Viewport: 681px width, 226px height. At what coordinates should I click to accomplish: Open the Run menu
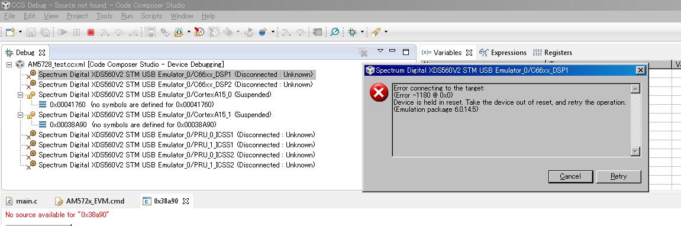[127, 16]
